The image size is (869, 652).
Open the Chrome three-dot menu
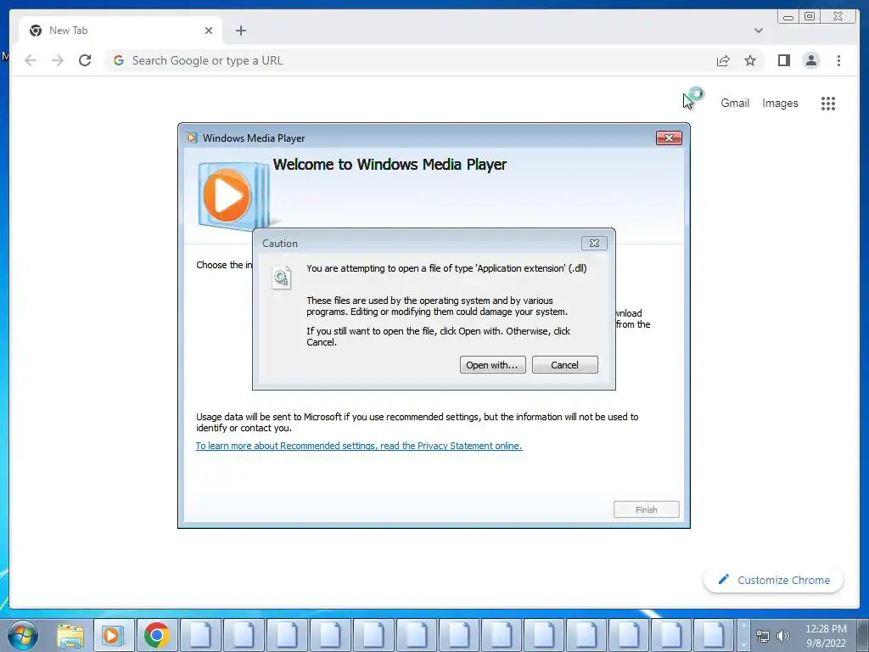point(838,60)
